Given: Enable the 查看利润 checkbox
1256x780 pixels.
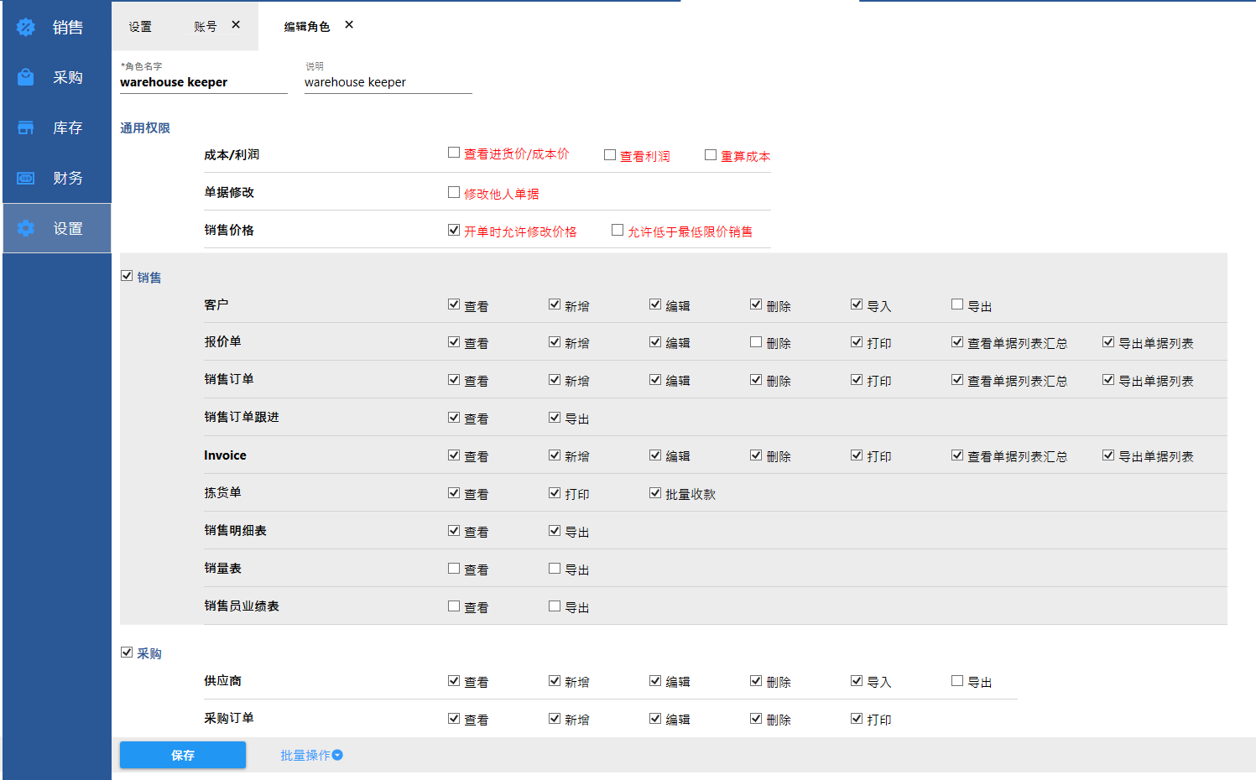Looking at the screenshot, I should [610, 155].
